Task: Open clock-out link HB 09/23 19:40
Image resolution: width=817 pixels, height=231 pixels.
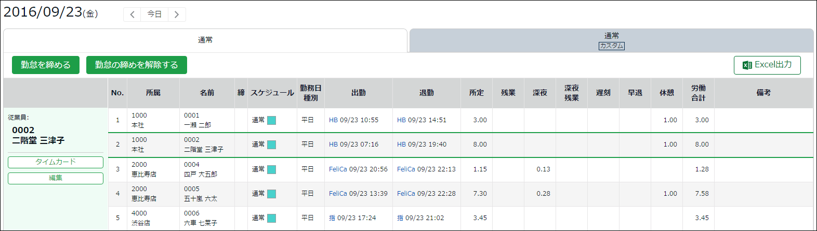Action: click(421, 145)
